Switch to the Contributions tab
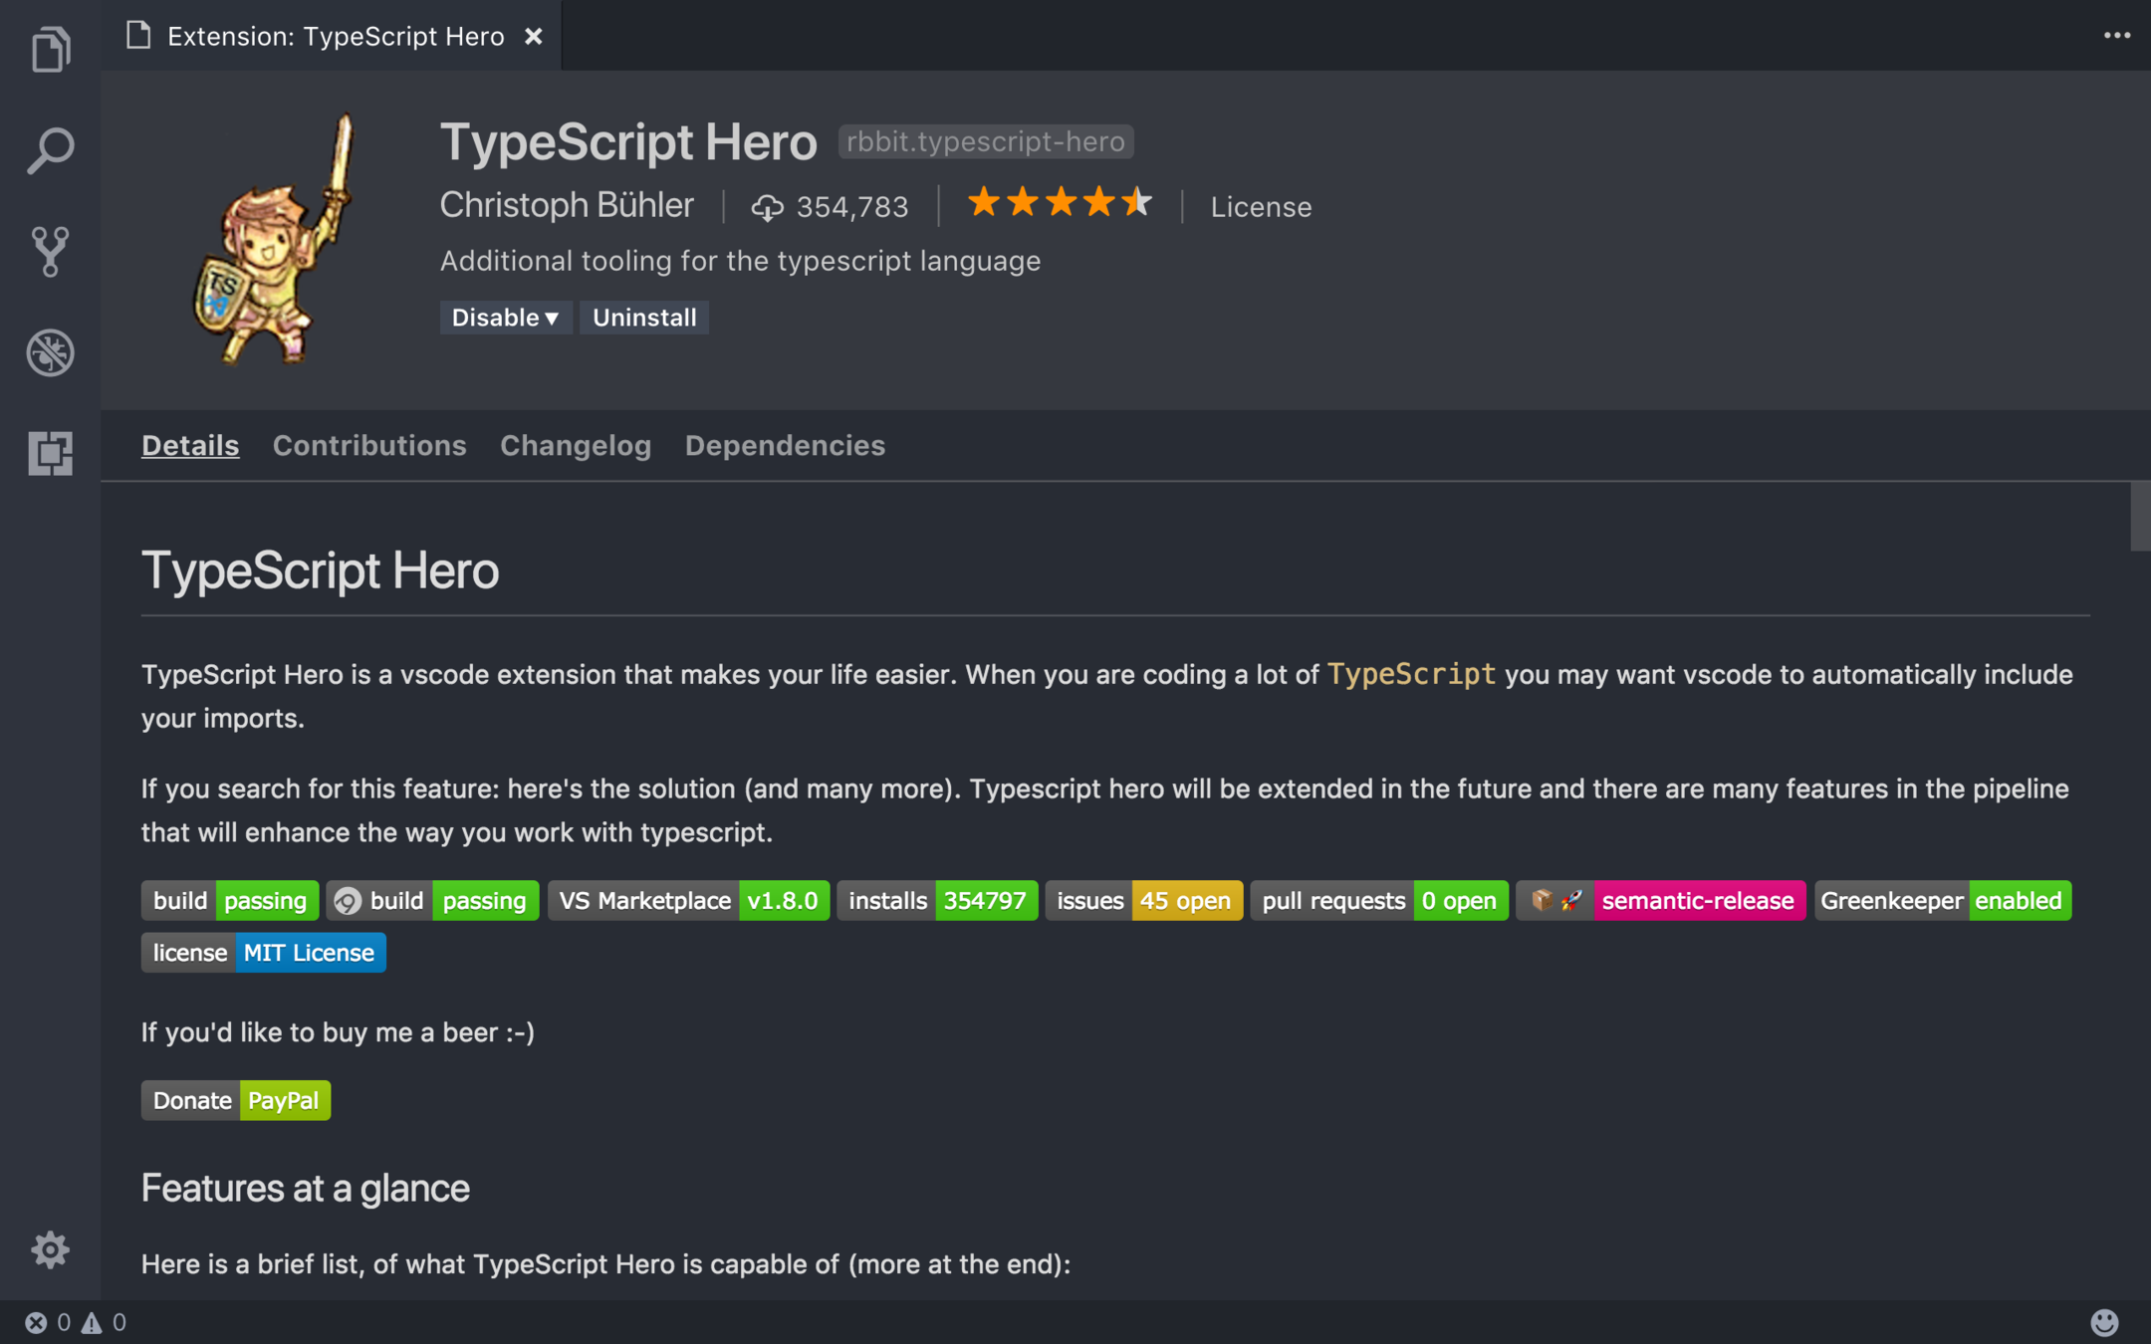The width and height of the screenshot is (2151, 1344). [x=369, y=445]
